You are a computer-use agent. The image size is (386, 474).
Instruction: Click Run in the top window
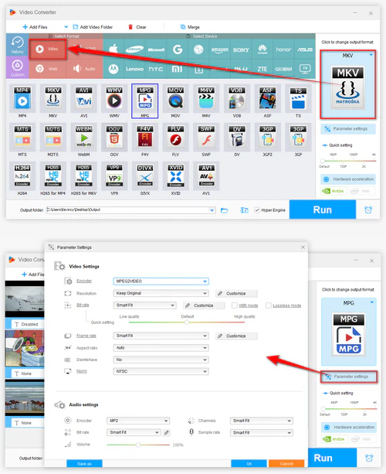click(x=323, y=210)
